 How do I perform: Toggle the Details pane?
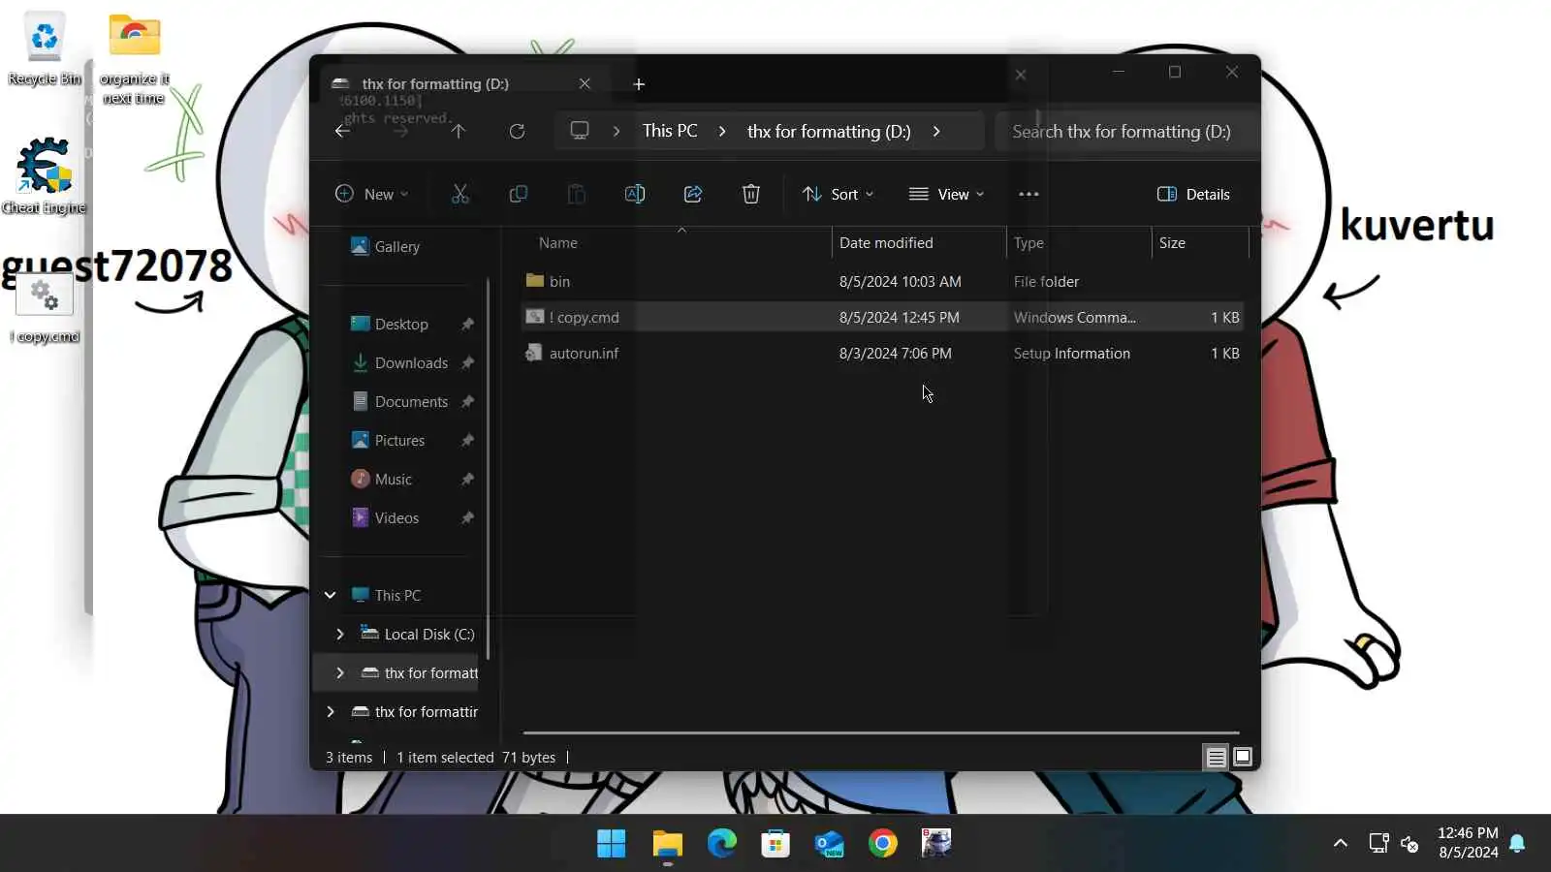click(1193, 194)
